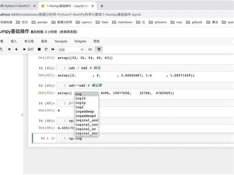Paste cell using clipboard toolbar icon

pyautogui.click(x=2, y=49)
